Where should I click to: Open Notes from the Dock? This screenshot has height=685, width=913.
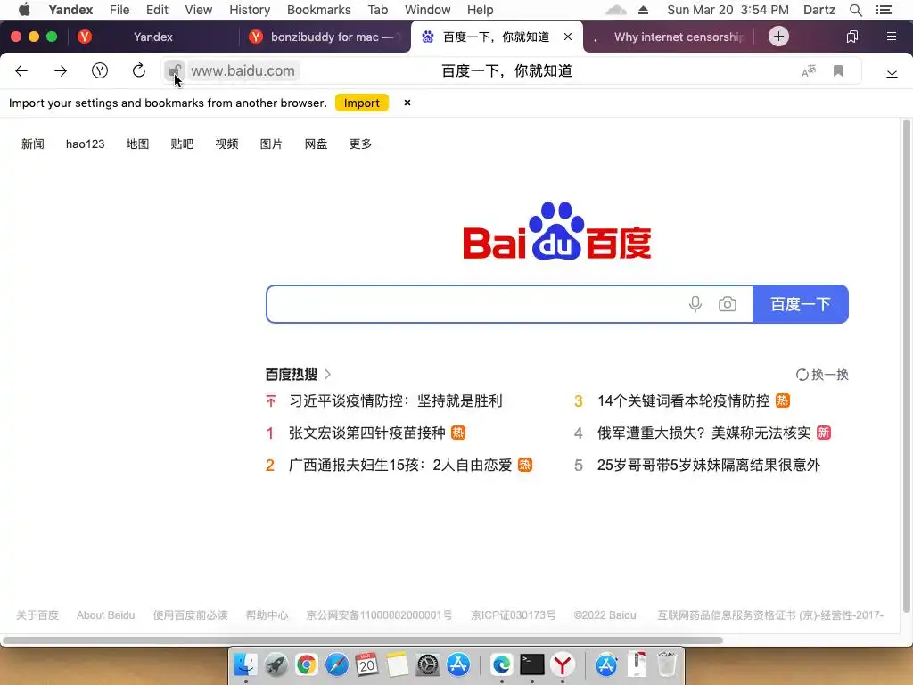[398, 664]
